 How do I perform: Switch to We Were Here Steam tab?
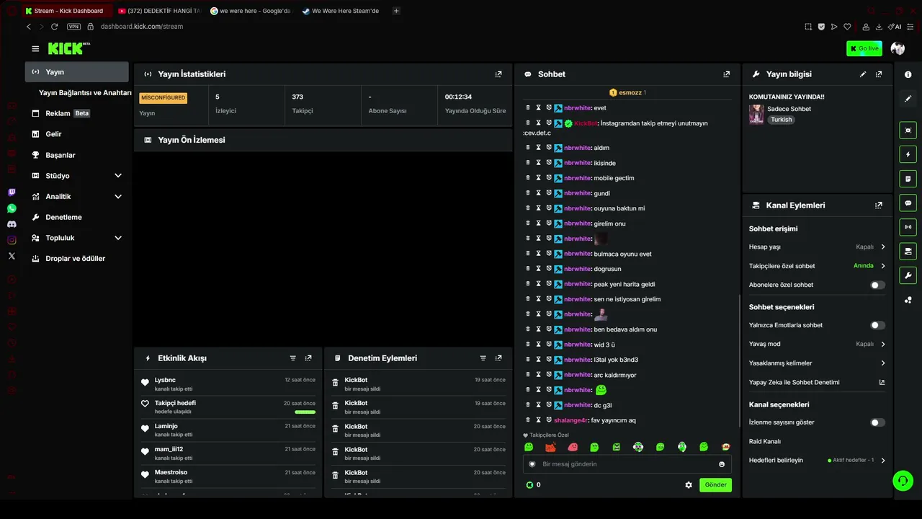click(x=343, y=11)
